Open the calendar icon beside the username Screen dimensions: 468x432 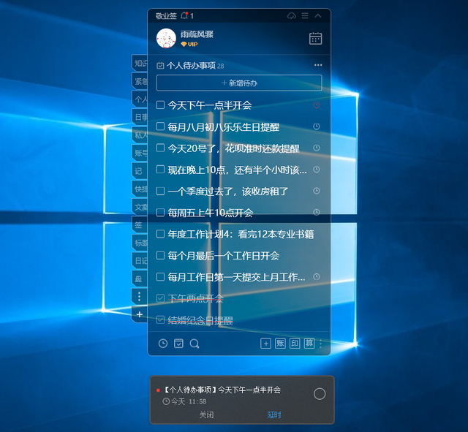315,39
